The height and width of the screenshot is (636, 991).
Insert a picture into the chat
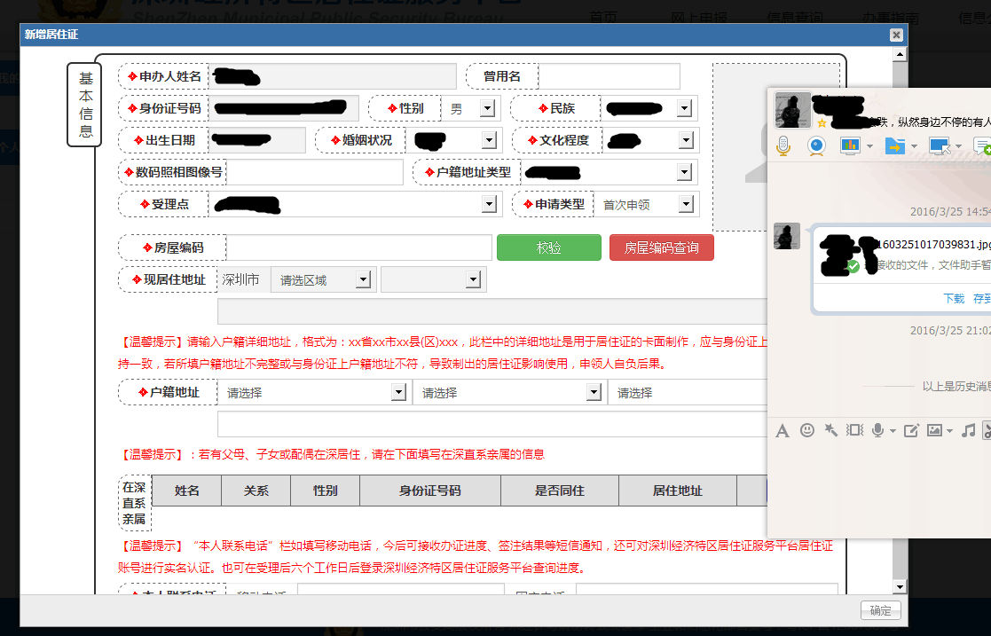tap(936, 430)
